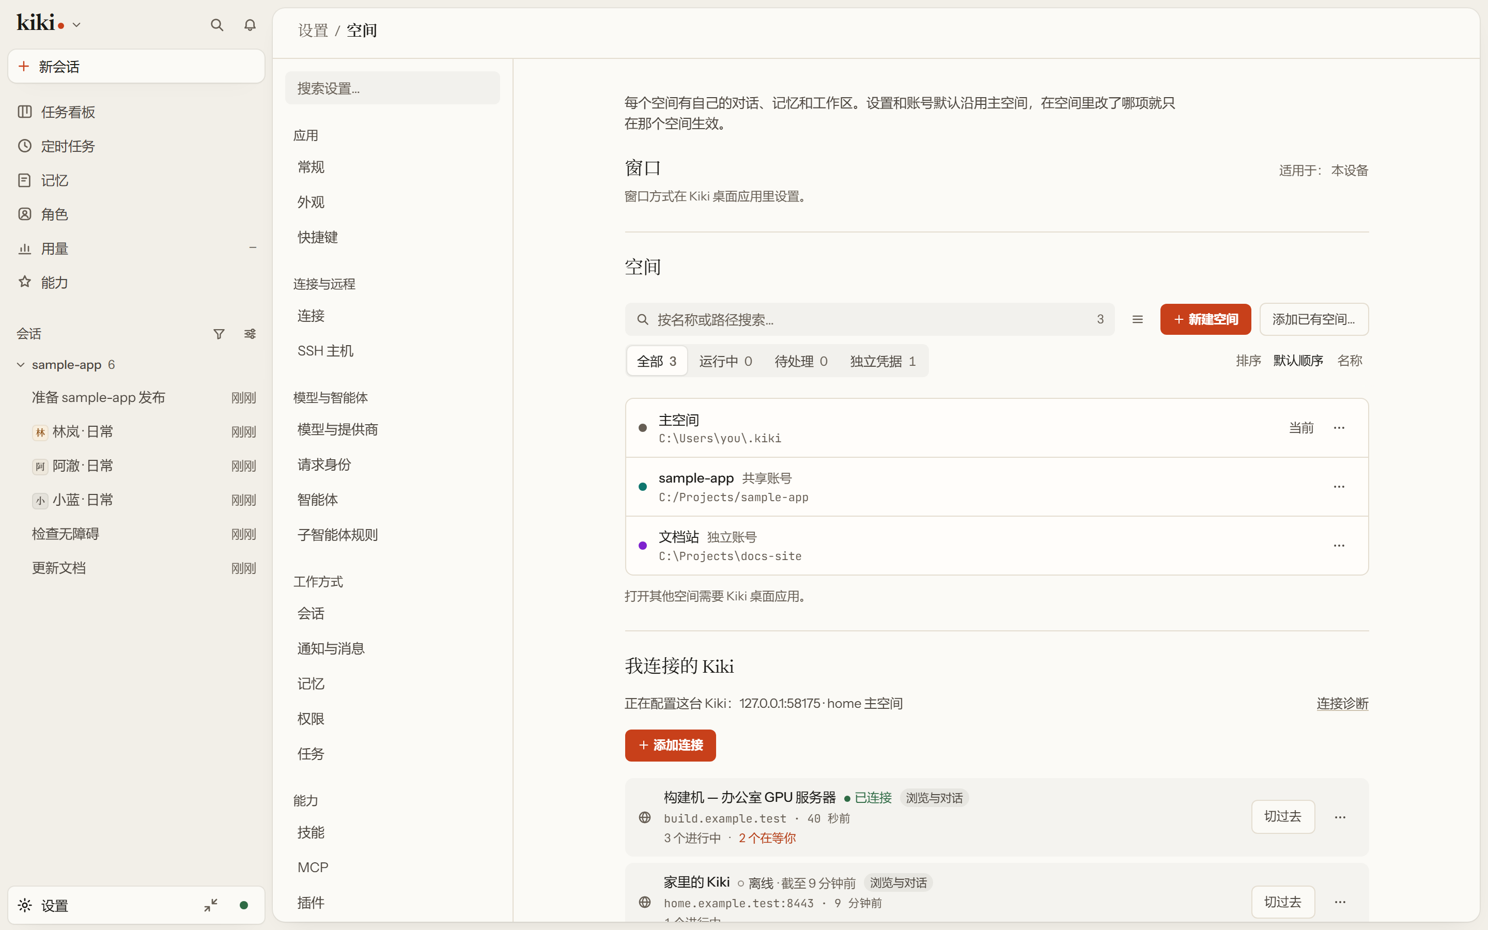Screen dimensions: 1488x930
Task: Select the 全部 3 filter tab
Action: (657, 361)
